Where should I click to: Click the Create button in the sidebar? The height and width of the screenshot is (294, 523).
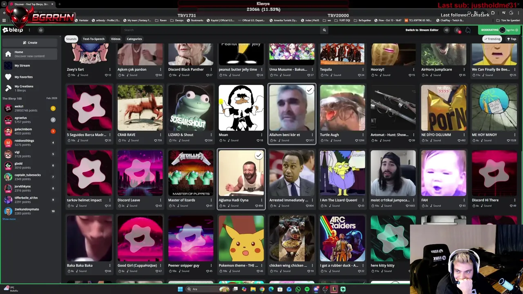click(30, 42)
